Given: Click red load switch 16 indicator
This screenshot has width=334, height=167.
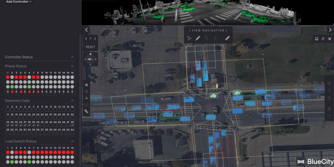Looking at the screenshot, I should 72,152.
